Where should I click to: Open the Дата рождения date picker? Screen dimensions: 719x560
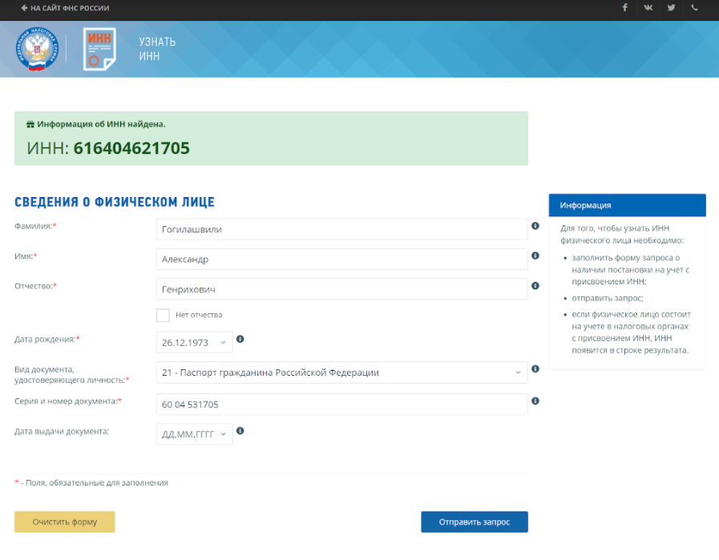click(194, 343)
